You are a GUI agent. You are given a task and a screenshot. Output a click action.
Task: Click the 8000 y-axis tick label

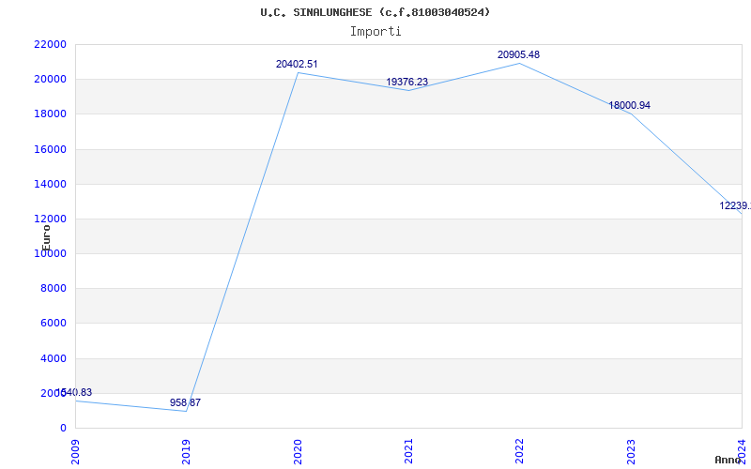[x=53, y=289]
